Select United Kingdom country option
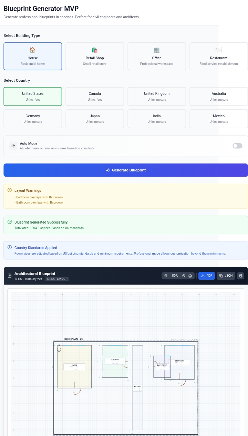The image size is (248, 436). (x=157, y=96)
